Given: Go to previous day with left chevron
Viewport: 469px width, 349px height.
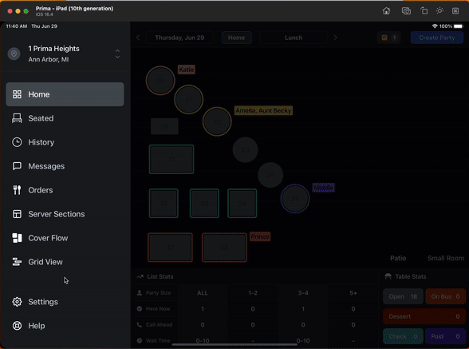Looking at the screenshot, I should click(x=138, y=38).
